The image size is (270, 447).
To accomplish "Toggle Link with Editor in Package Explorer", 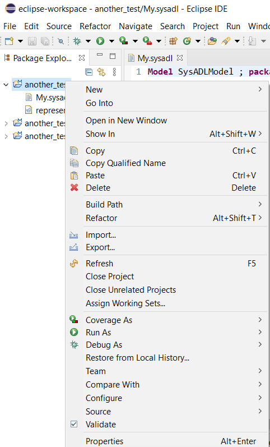I will (101, 72).
